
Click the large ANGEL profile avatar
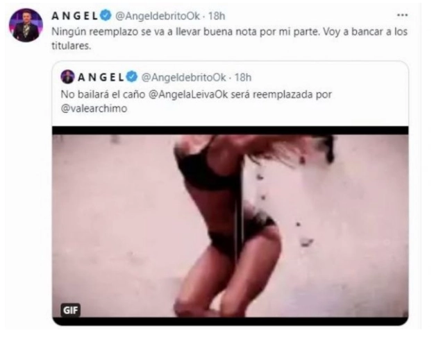(26, 25)
